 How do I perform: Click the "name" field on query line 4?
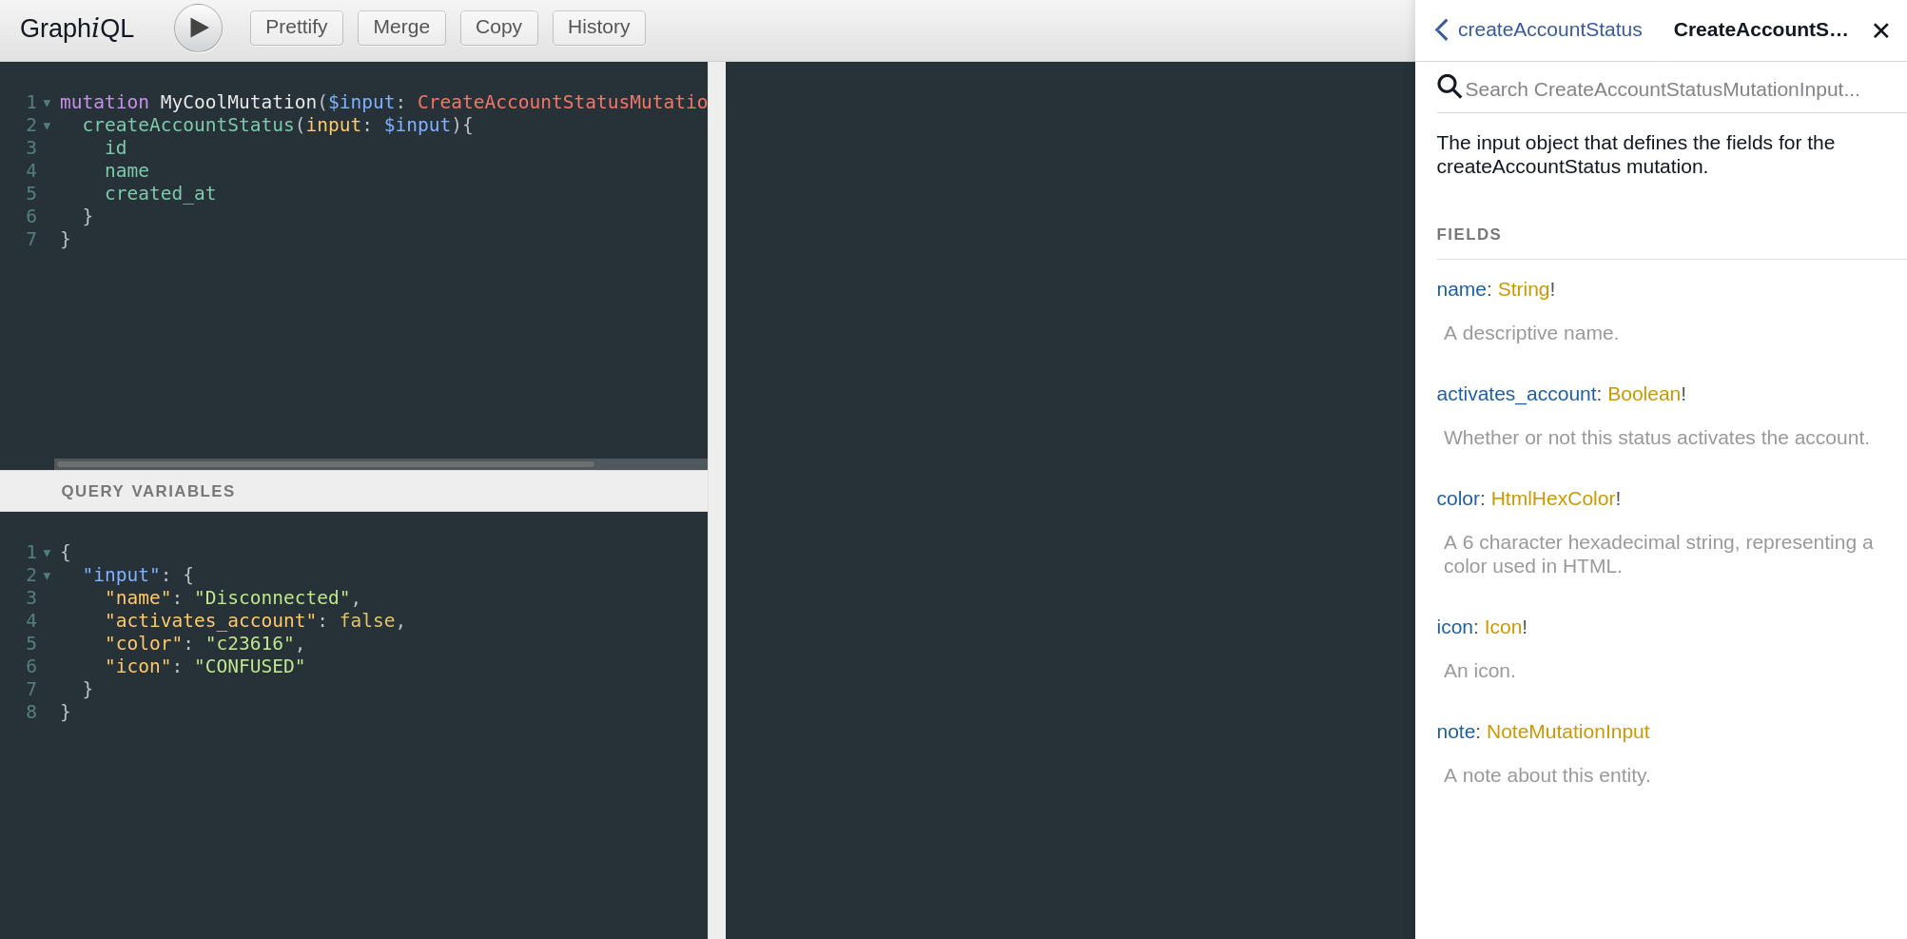[126, 171]
